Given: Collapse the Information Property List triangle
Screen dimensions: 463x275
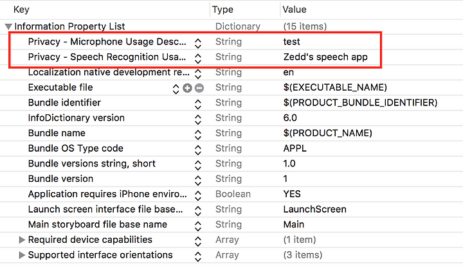Looking at the screenshot, I should [x=8, y=27].
